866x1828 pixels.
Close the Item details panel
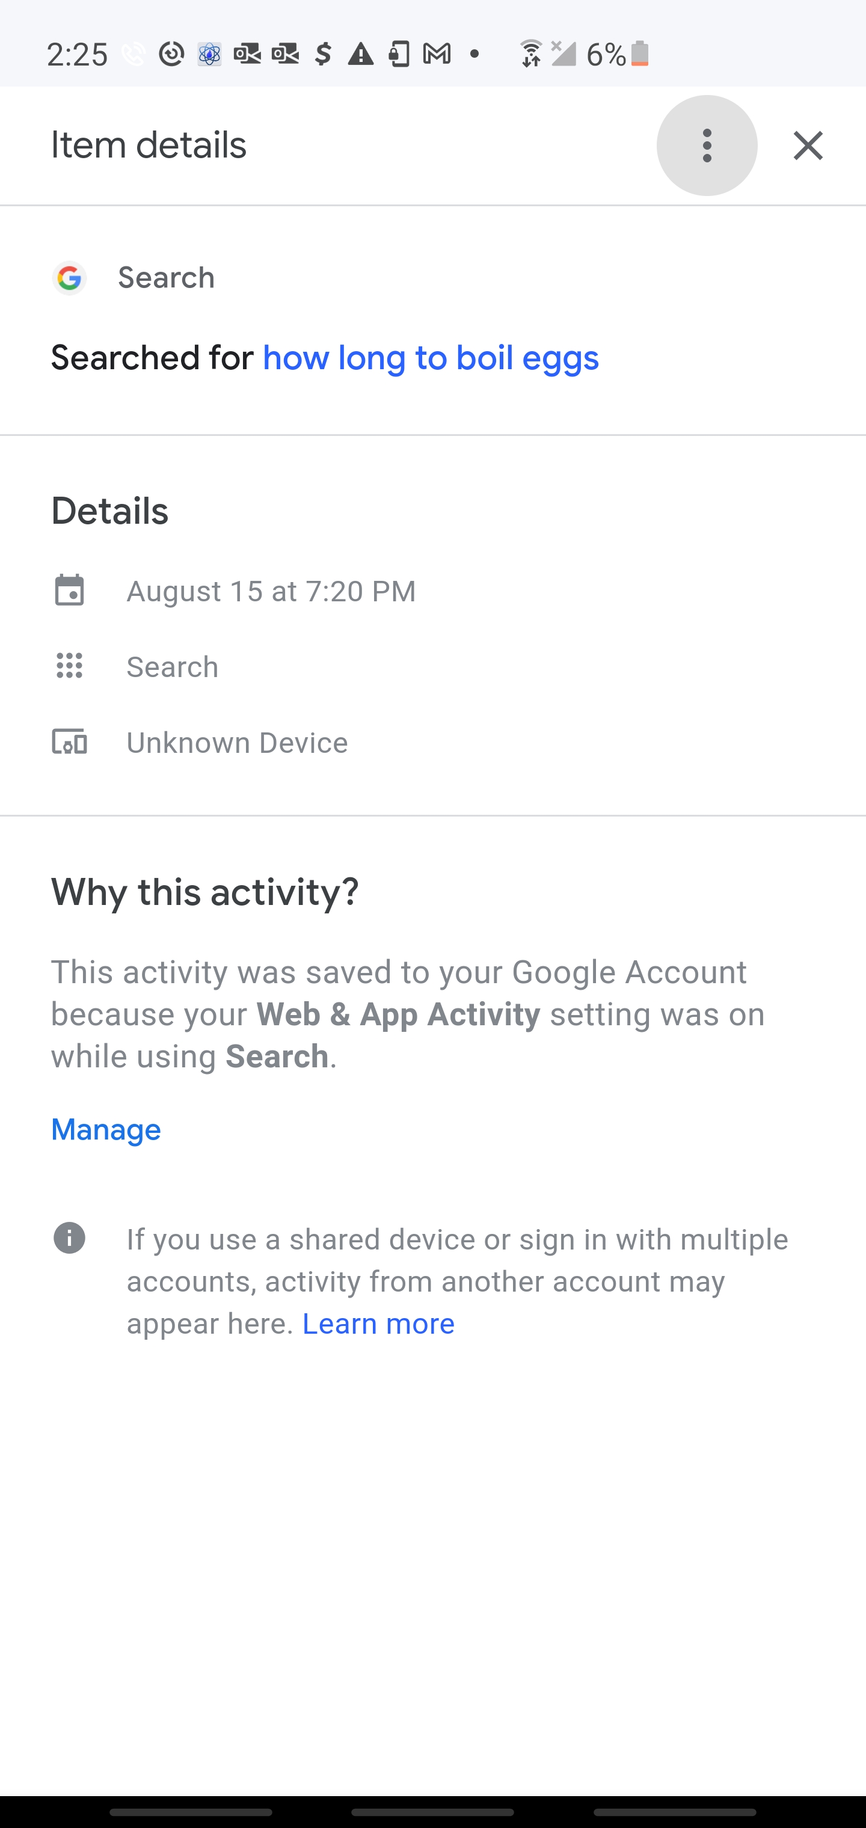click(808, 146)
